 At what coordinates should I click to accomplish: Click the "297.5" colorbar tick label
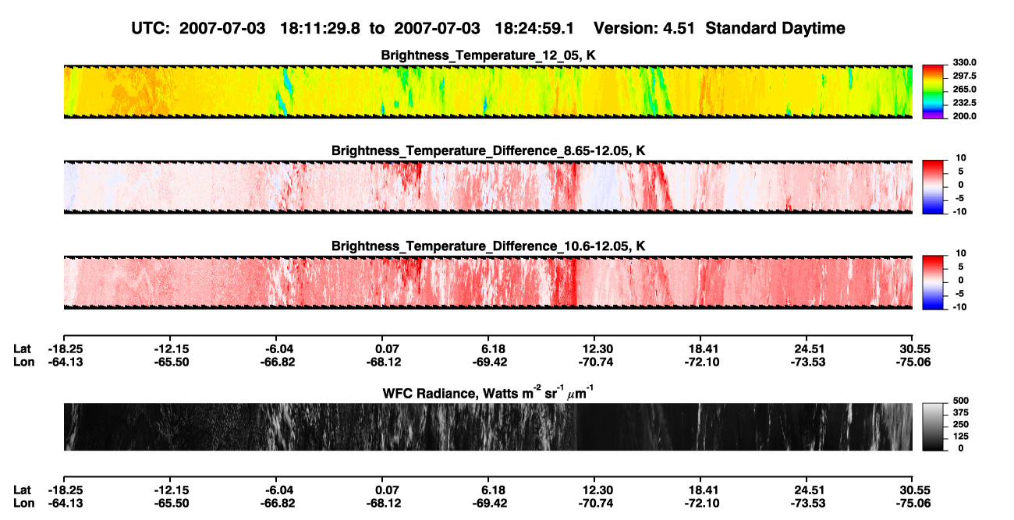coord(963,76)
